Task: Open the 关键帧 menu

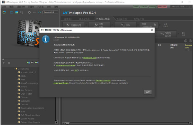Action: (31, 7)
